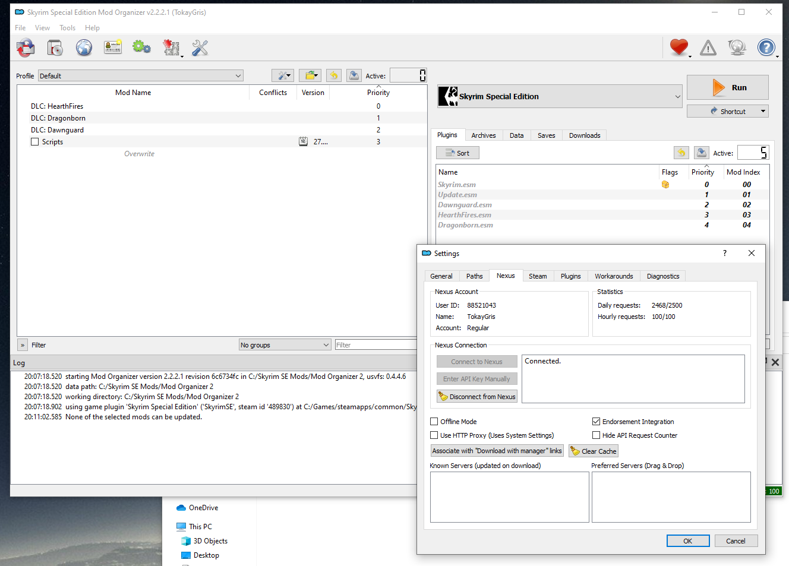The width and height of the screenshot is (789, 566).
Task: Click create backup icon above mod list
Action: point(354,75)
